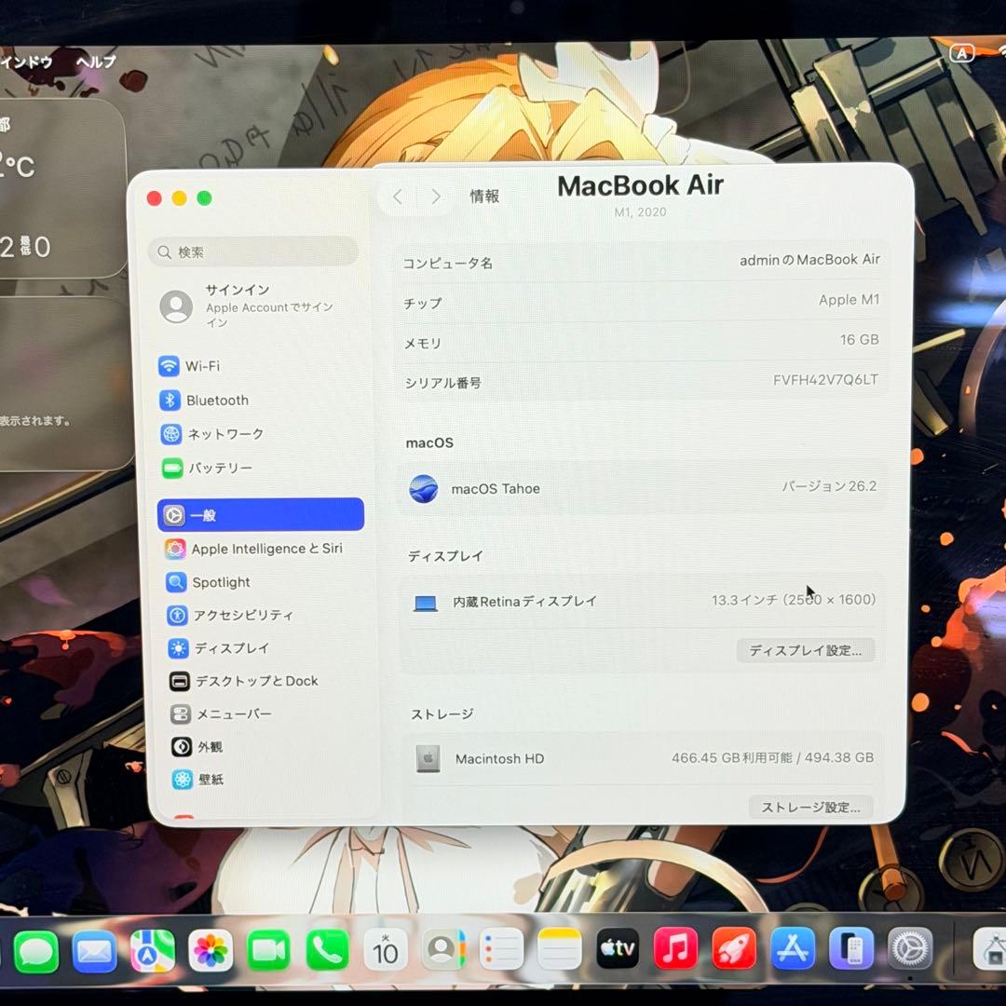Viewport: 1006px width, 1006px height.
Task: Open the ウインドウ menu in menu bar
Action: click(26, 61)
